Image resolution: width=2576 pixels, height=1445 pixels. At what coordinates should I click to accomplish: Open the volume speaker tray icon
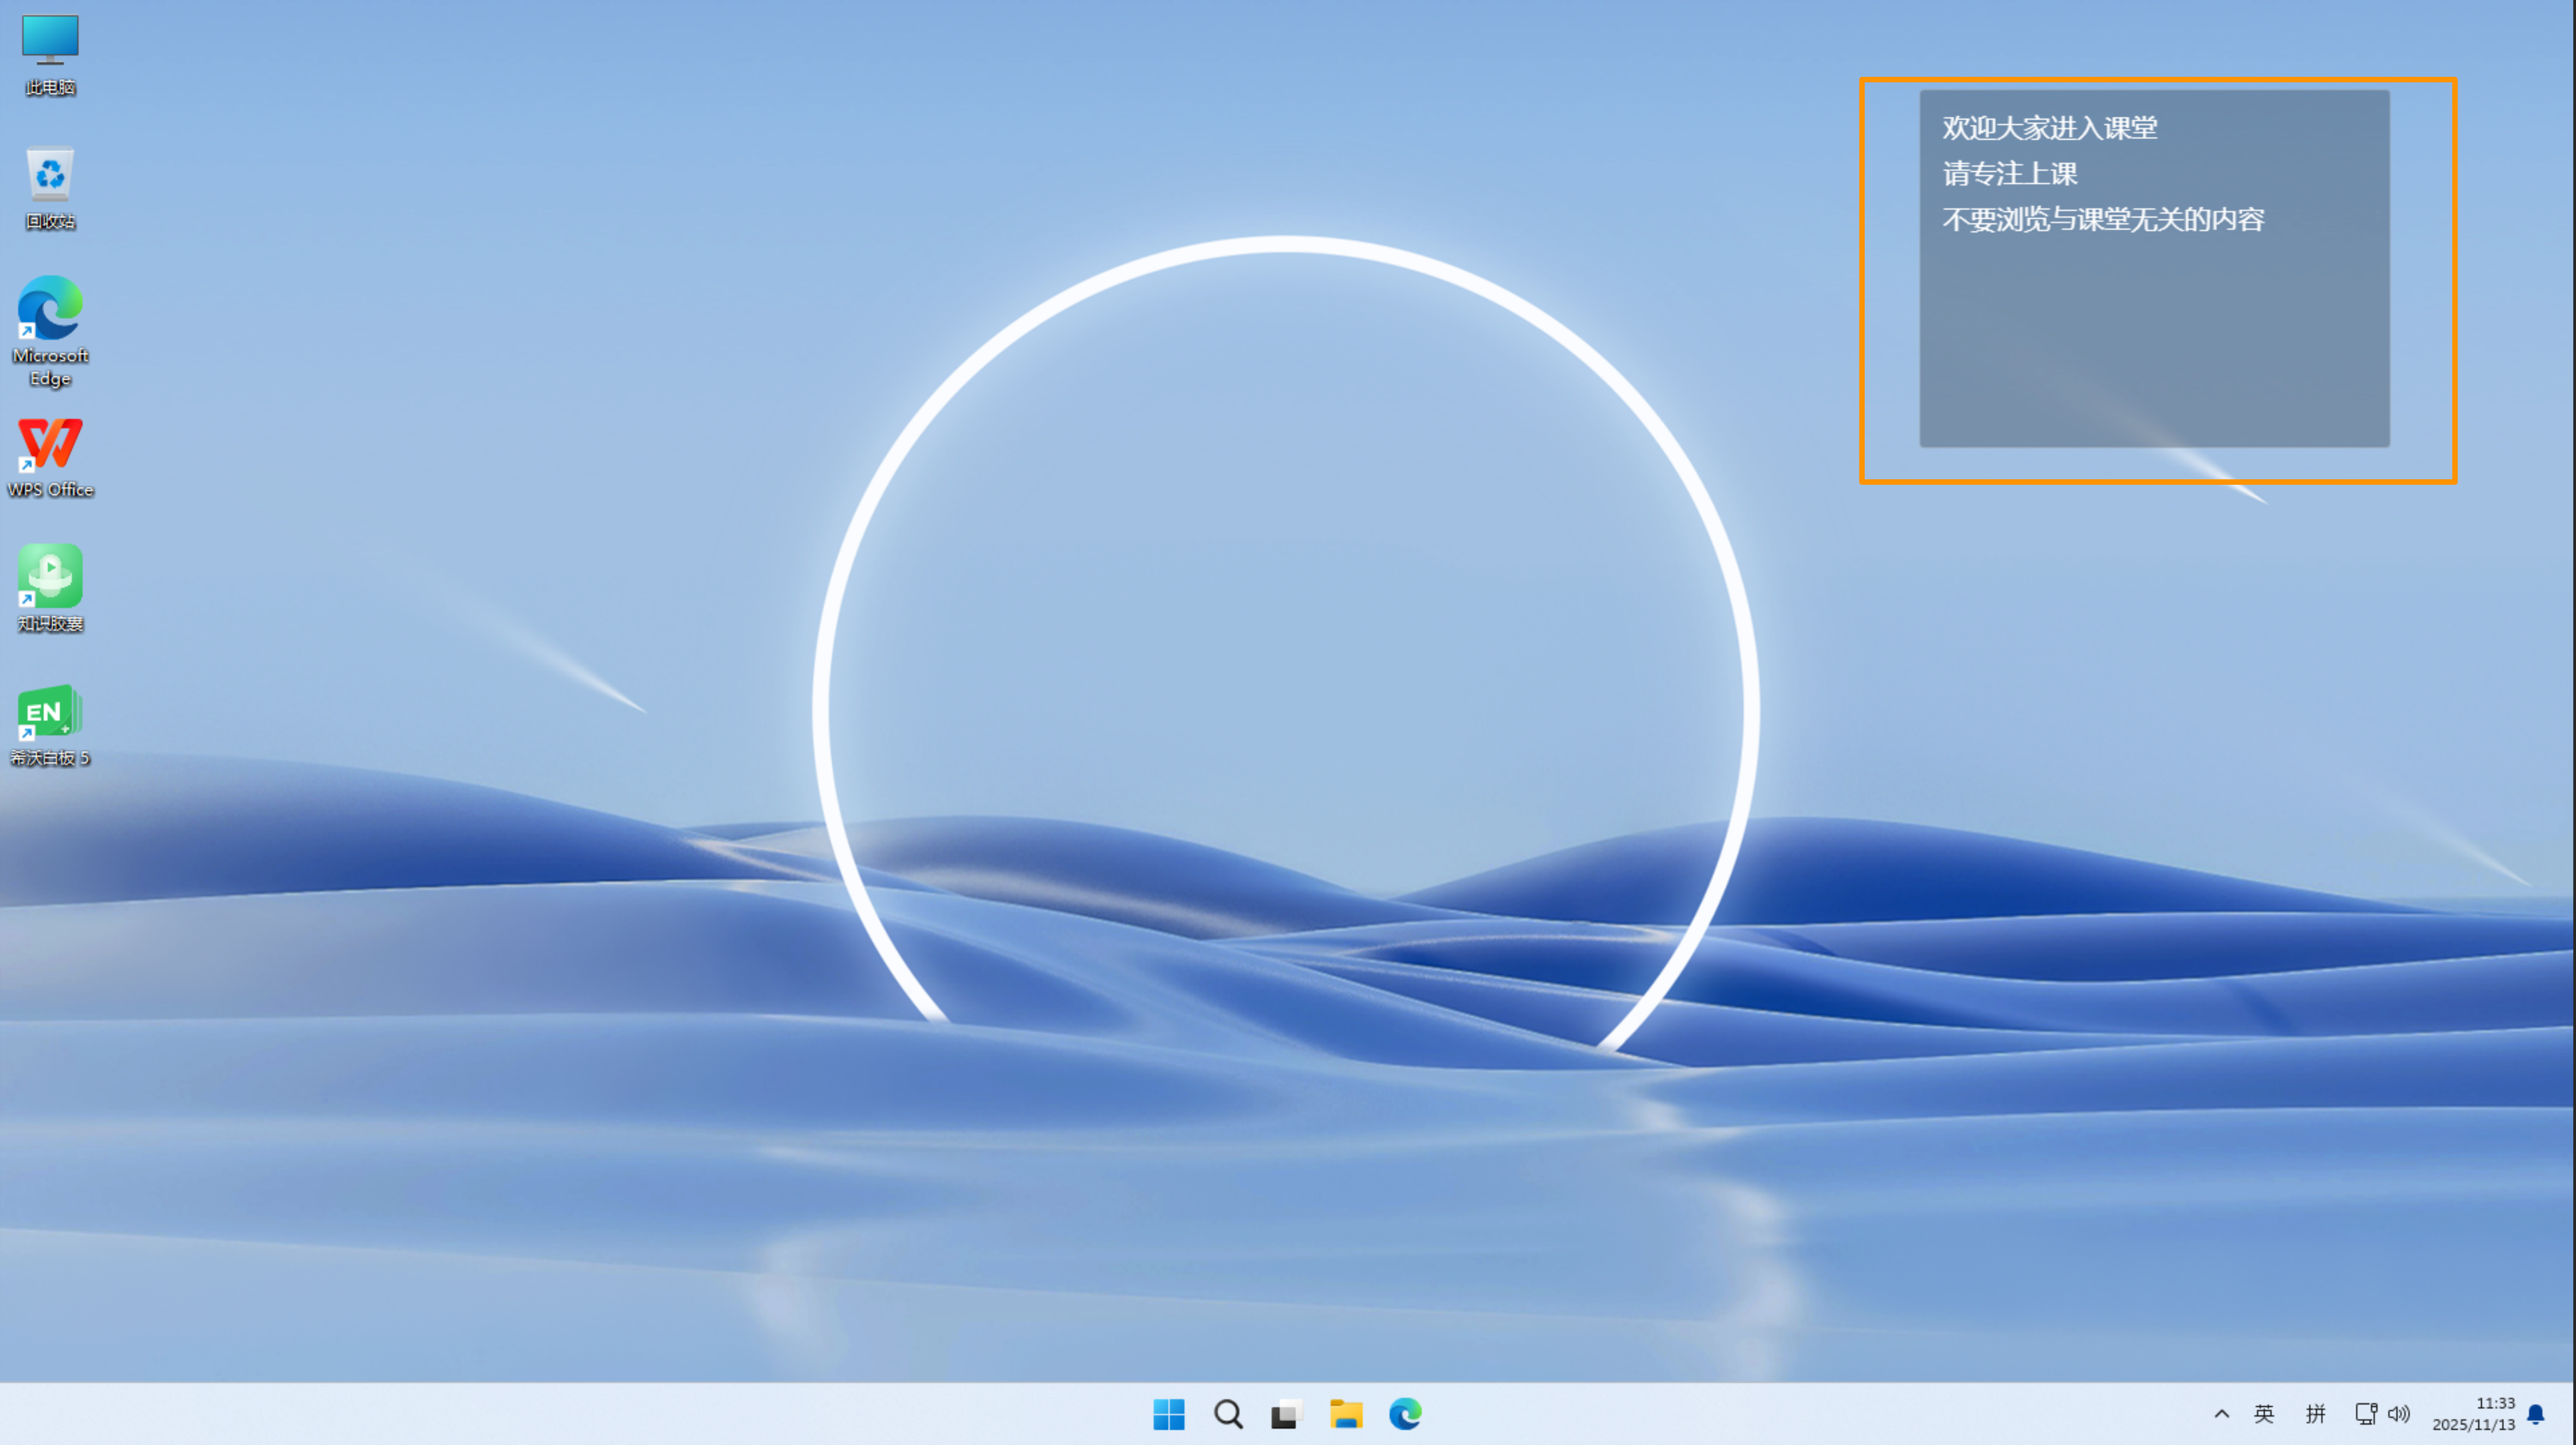click(x=2399, y=1414)
